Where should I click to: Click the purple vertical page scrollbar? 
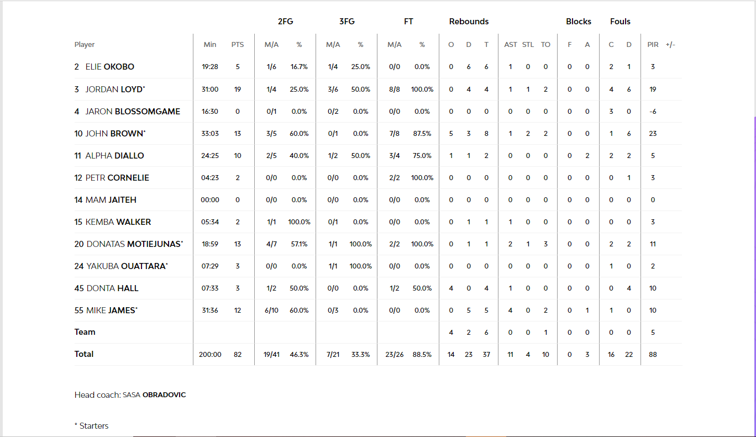point(754,249)
